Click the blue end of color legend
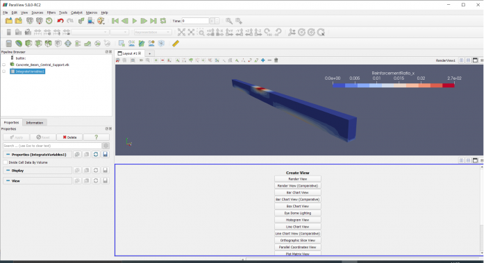Viewport: 486px width, 263px height. pyautogui.click(x=339, y=85)
